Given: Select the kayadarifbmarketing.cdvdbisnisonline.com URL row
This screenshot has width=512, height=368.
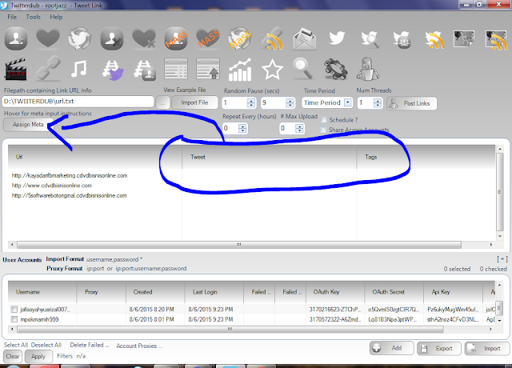Looking at the screenshot, I should (x=70, y=175).
